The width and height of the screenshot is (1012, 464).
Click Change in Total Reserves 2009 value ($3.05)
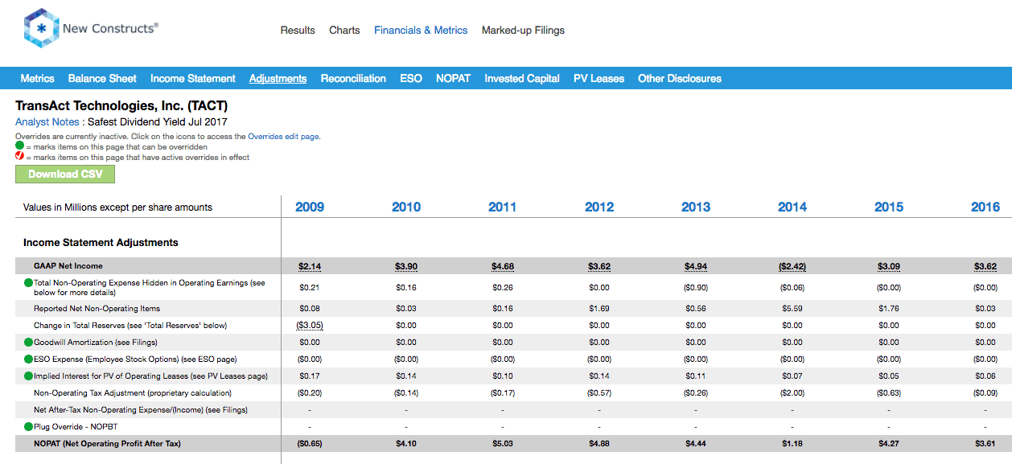point(310,326)
